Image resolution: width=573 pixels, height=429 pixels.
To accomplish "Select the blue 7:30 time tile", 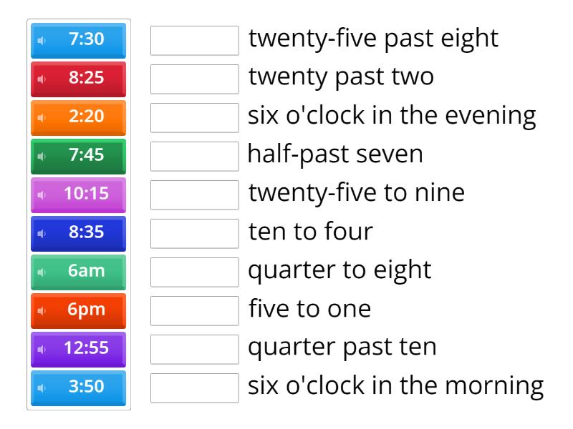I will coord(86,40).
